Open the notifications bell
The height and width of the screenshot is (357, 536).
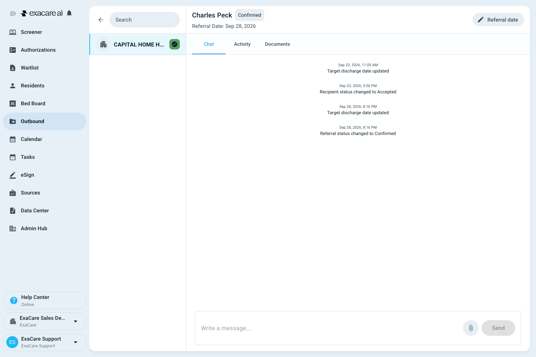[x=69, y=13]
